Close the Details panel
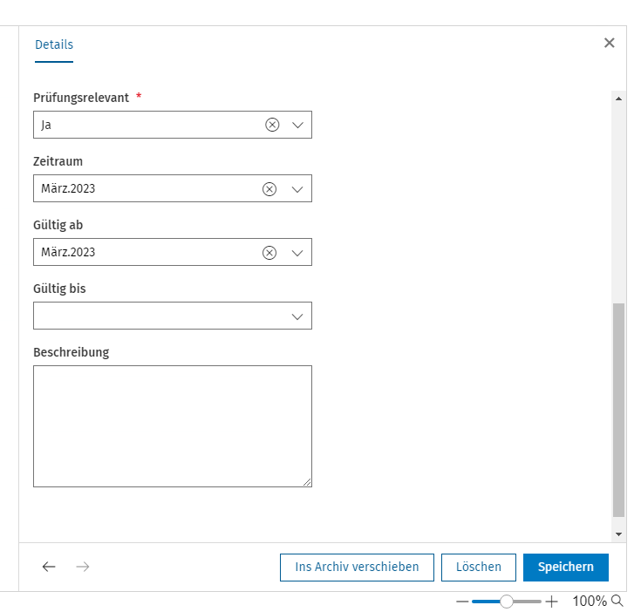This screenshot has height=612, width=641. tap(609, 43)
